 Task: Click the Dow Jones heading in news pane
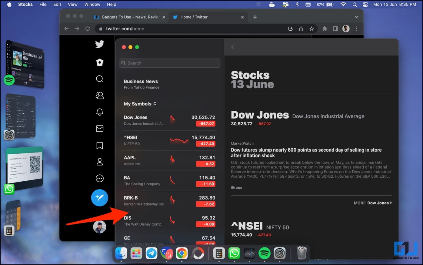[x=260, y=115]
